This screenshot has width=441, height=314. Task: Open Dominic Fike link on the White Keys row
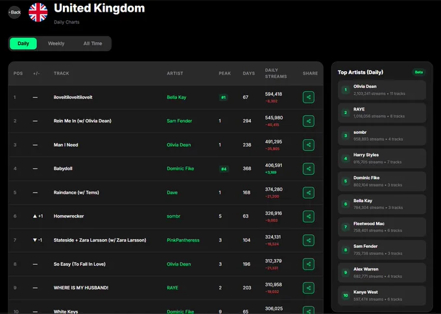pyautogui.click(x=180, y=311)
